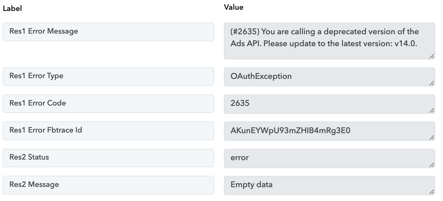
Task: Click the Label column header
Action: coord(12,9)
